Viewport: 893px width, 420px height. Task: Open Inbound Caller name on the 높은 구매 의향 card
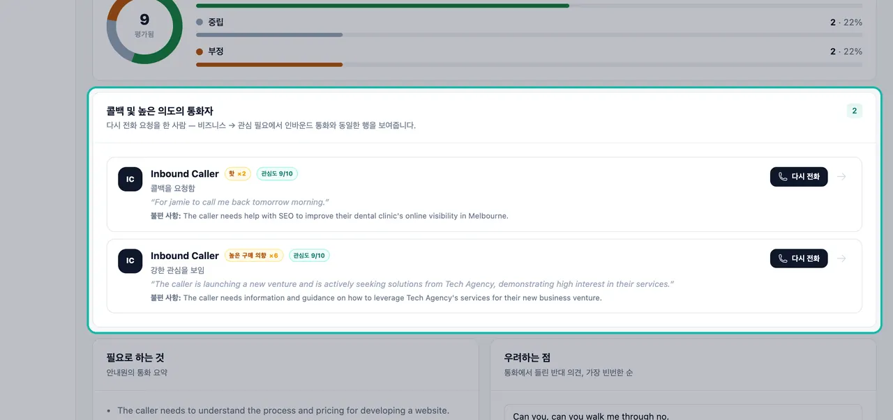pyautogui.click(x=185, y=256)
